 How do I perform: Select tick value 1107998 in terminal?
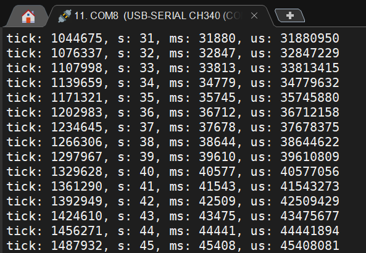click(77, 68)
